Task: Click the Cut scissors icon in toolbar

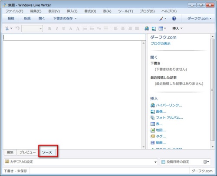Action: 7,28
